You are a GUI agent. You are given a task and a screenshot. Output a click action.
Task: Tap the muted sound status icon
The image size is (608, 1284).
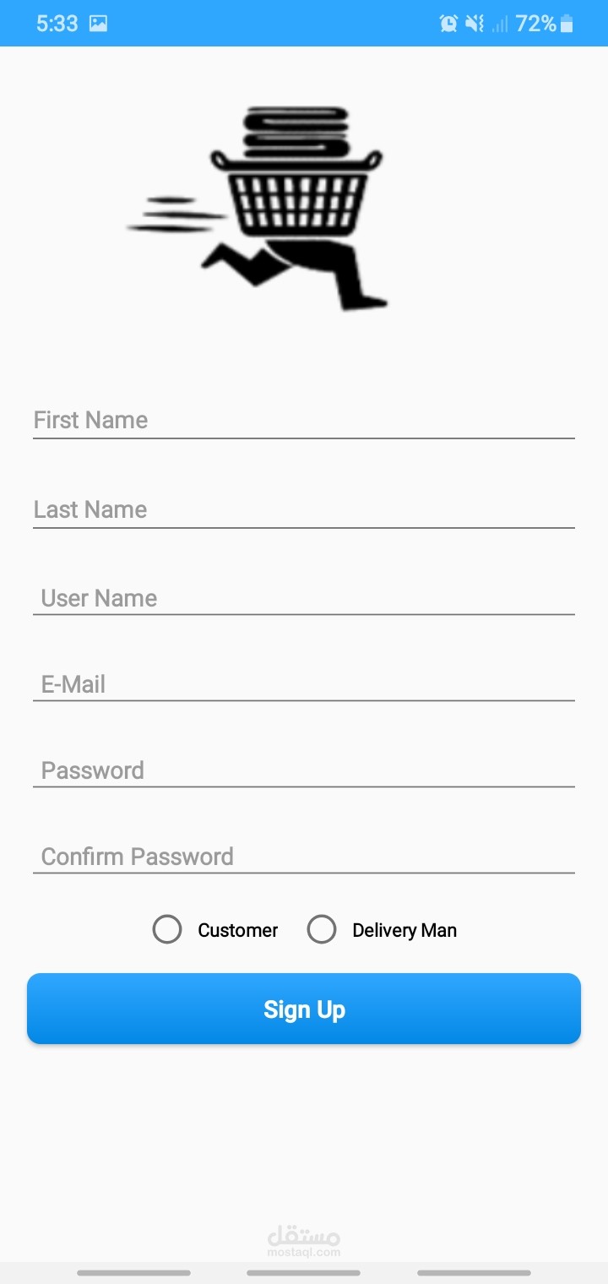pyautogui.click(x=475, y=24)
